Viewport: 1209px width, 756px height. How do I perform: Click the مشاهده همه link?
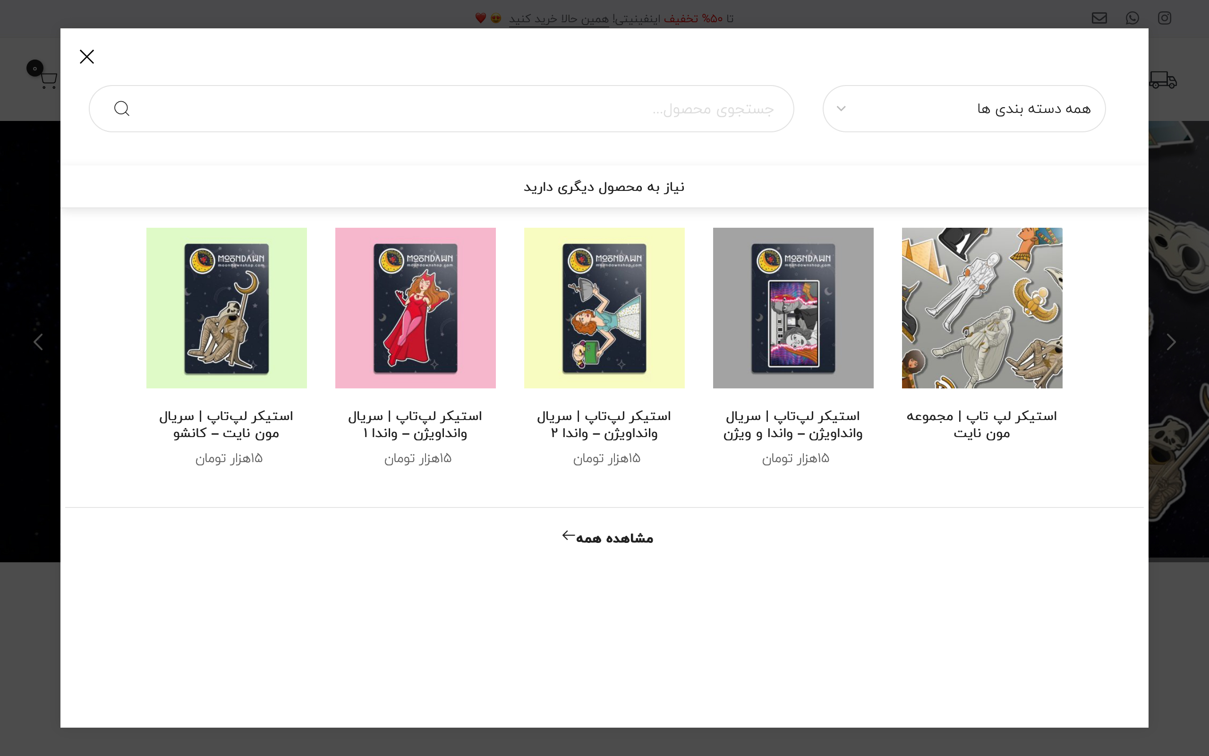point(607,538)
